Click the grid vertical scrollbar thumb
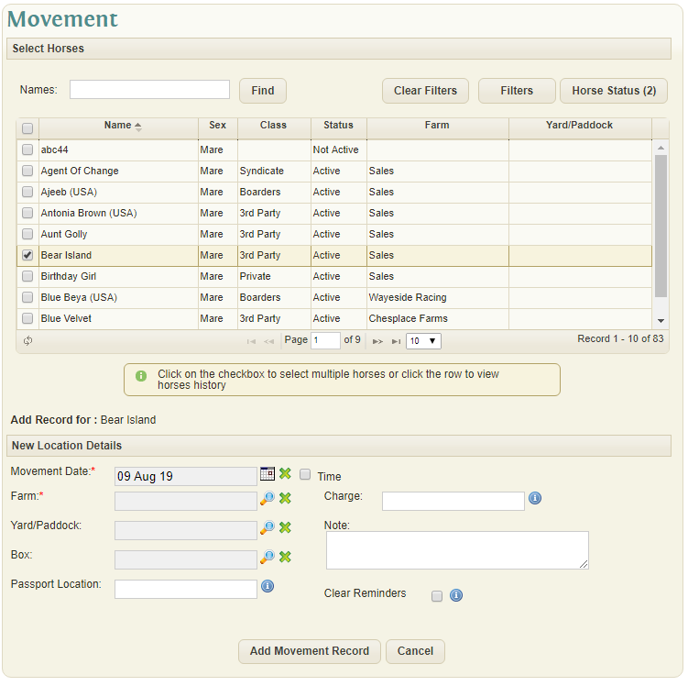Viewport: 688px width, 686px height. (x=661, y=227)
